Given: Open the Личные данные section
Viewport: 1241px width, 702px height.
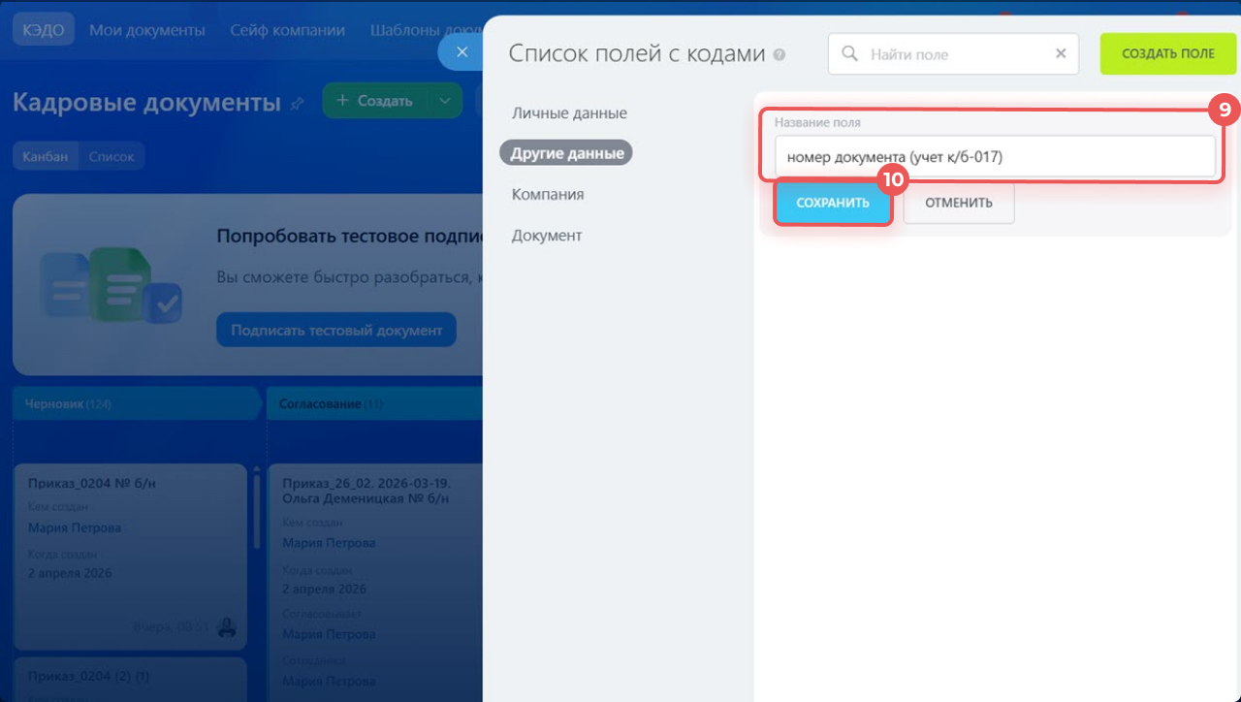Looking at the screenshot, I should click(569, 113).
